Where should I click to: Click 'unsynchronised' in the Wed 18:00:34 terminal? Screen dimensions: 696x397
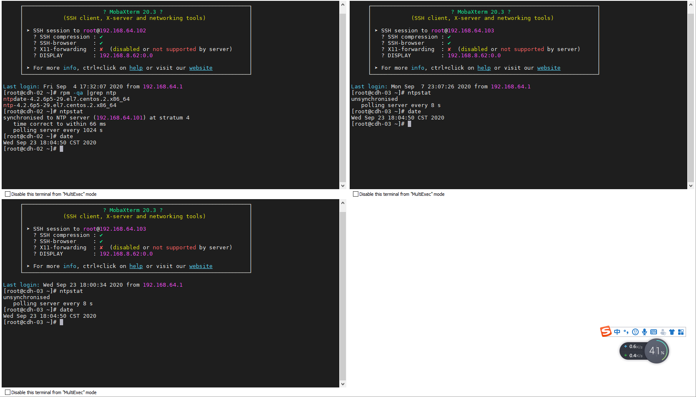coord(27,297)
